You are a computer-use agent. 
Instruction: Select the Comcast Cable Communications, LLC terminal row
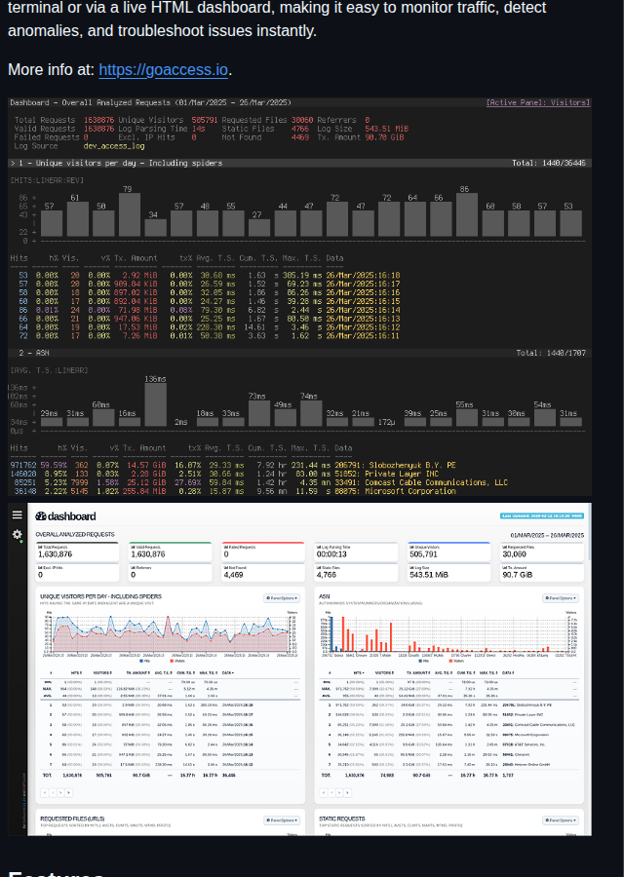[x=259, y=482]
